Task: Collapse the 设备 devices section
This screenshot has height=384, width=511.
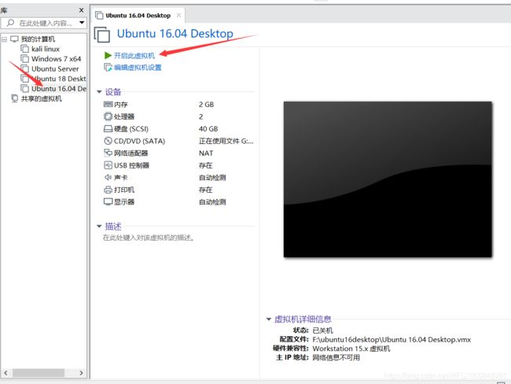Action: coord(99,92)
